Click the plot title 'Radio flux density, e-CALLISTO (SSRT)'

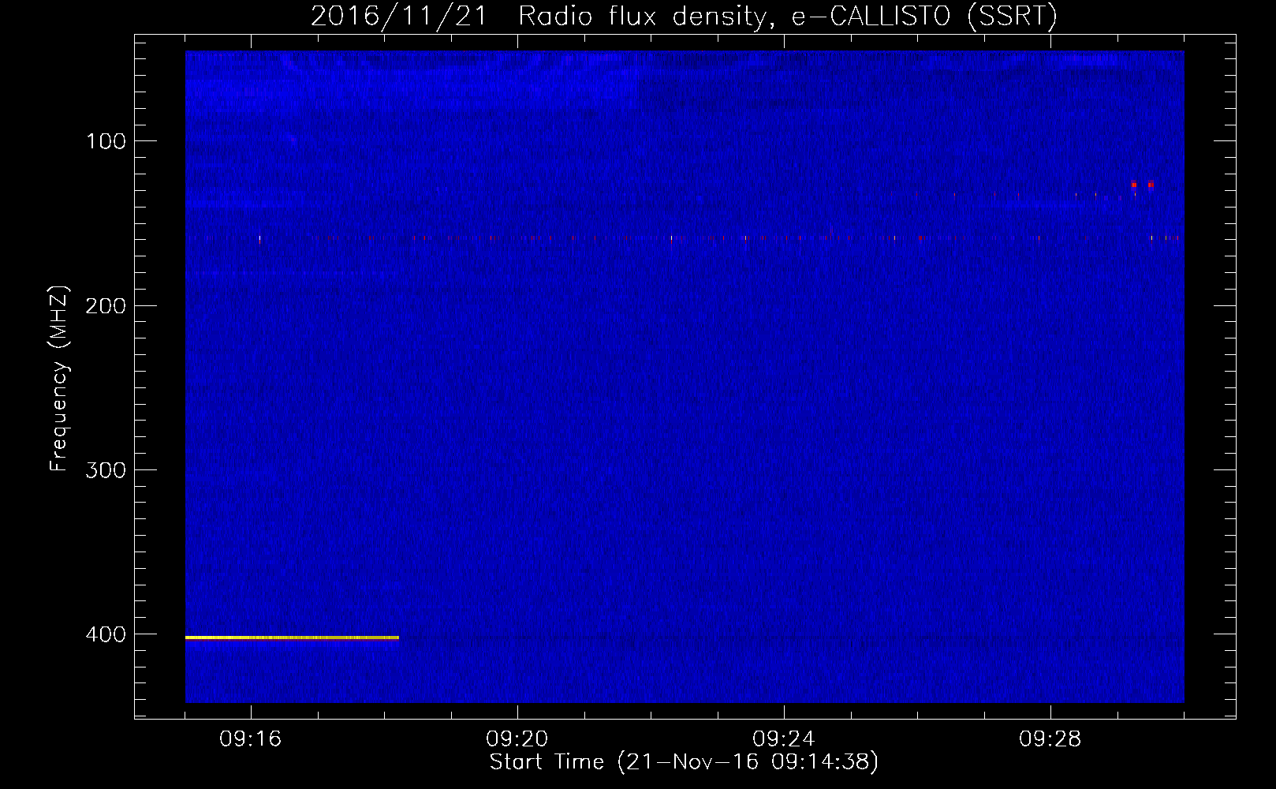point(787,17)
